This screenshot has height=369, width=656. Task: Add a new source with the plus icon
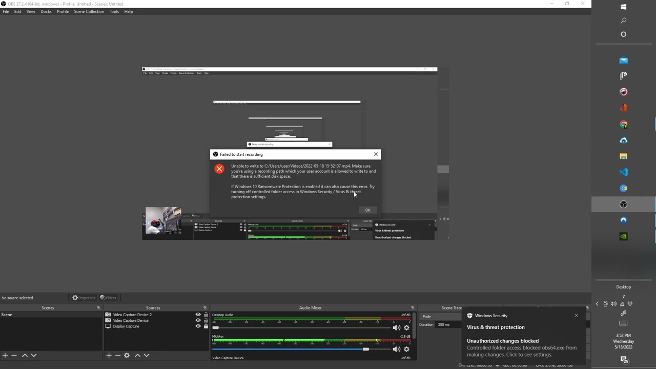point(109,355)
